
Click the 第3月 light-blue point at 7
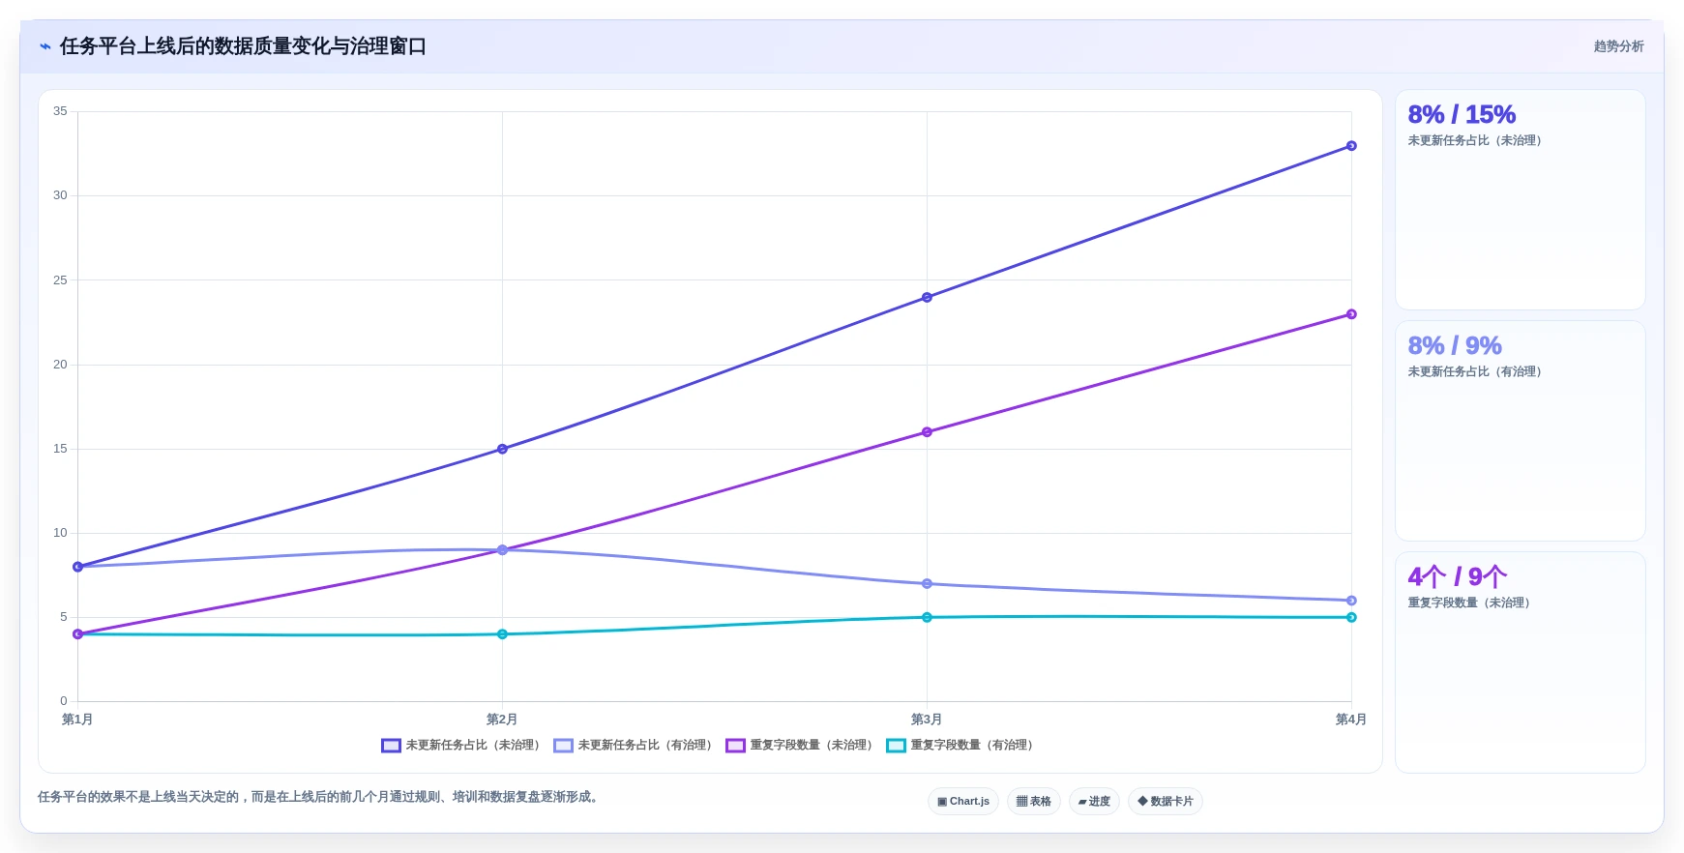pos(927,584)
